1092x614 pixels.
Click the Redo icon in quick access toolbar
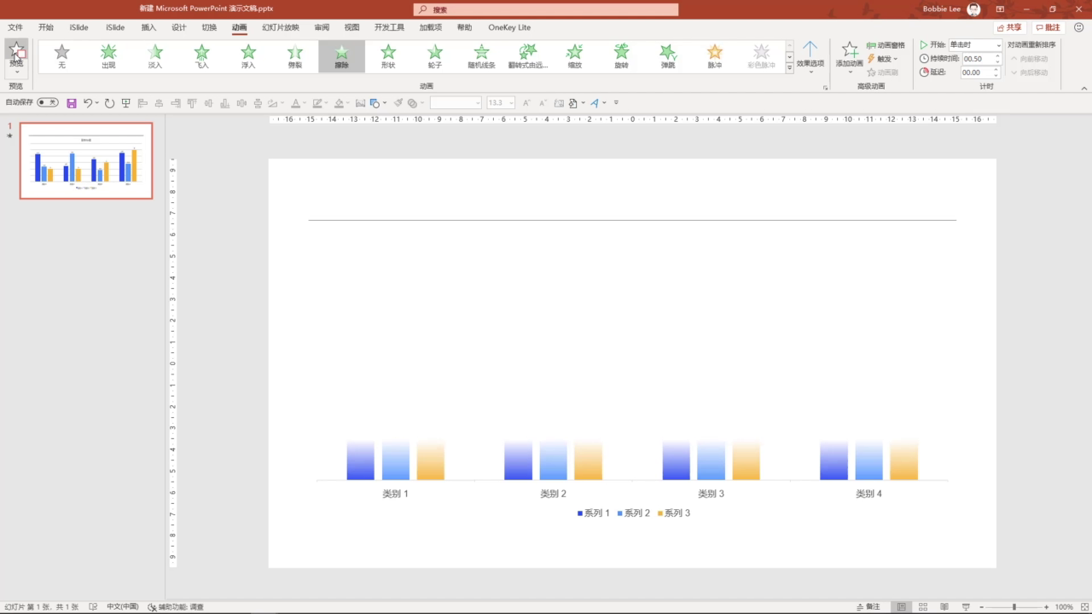click(109, 103)
